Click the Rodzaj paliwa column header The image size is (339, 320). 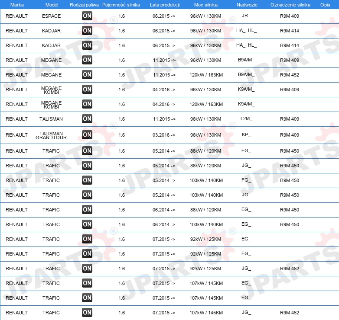84,5
